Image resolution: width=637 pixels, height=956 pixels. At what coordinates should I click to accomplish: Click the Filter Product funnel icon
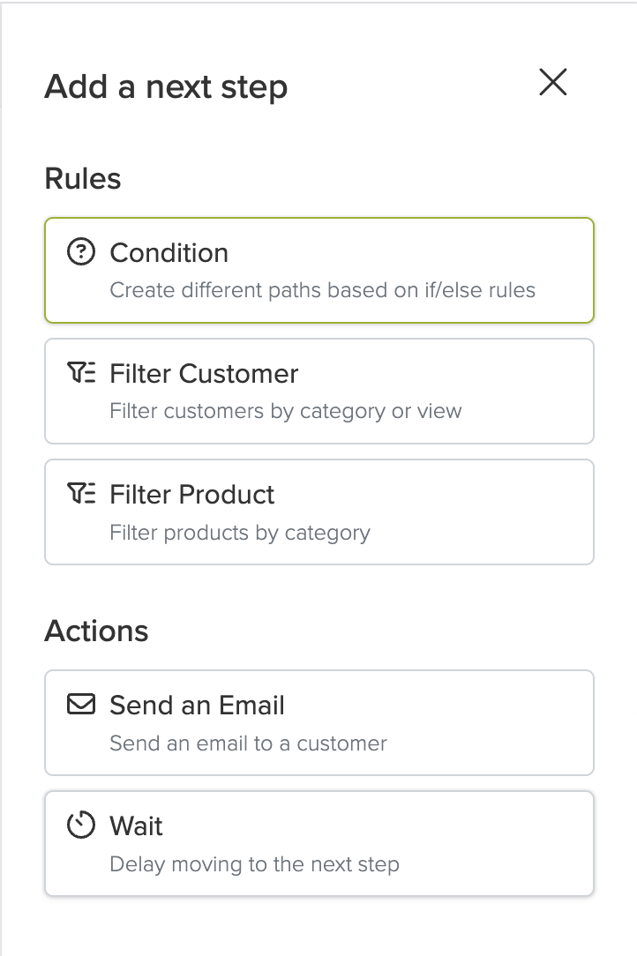point(81,493)
